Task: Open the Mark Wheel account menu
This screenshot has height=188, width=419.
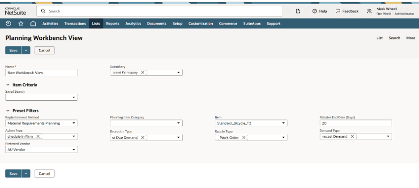Action: point(395,11)
